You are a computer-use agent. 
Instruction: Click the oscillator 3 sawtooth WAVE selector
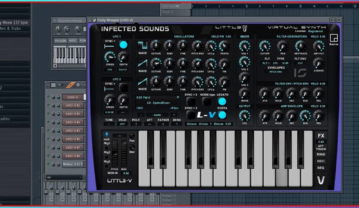[x=143, y=81]
